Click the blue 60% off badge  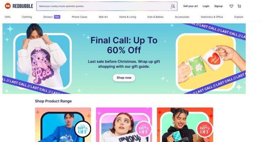(x=83, y=129)
